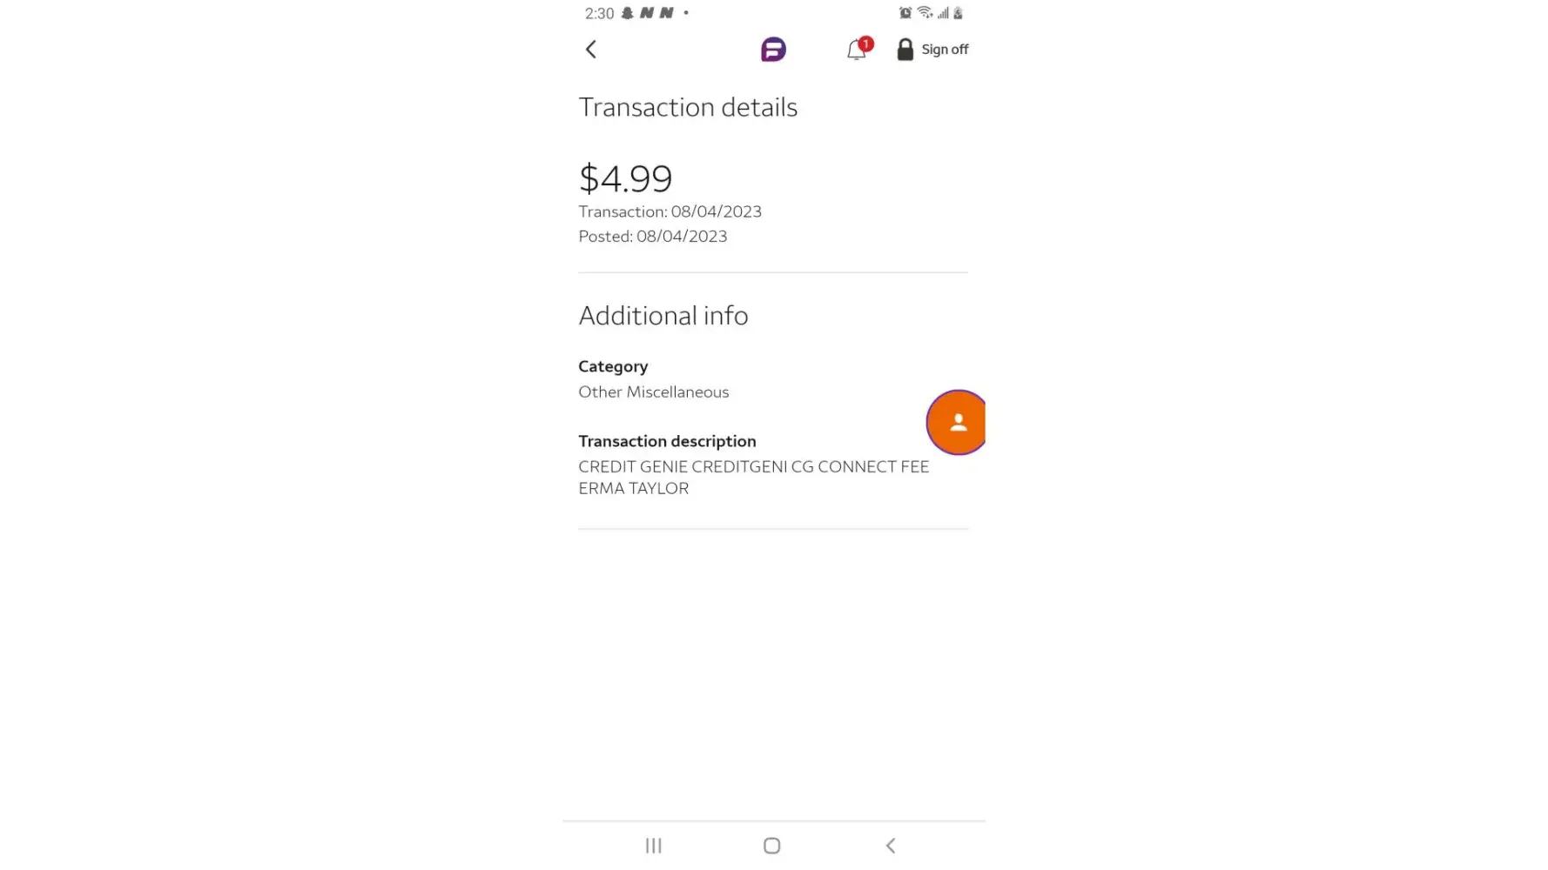1548x870 pixels.
Task: Select the $4.99 transaction amount
Action: [x=625, y=178]
